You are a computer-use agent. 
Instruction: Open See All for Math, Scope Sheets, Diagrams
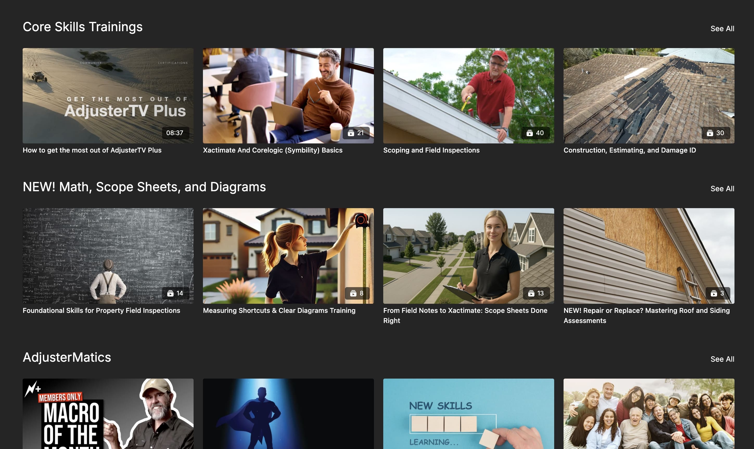(722, 188)
